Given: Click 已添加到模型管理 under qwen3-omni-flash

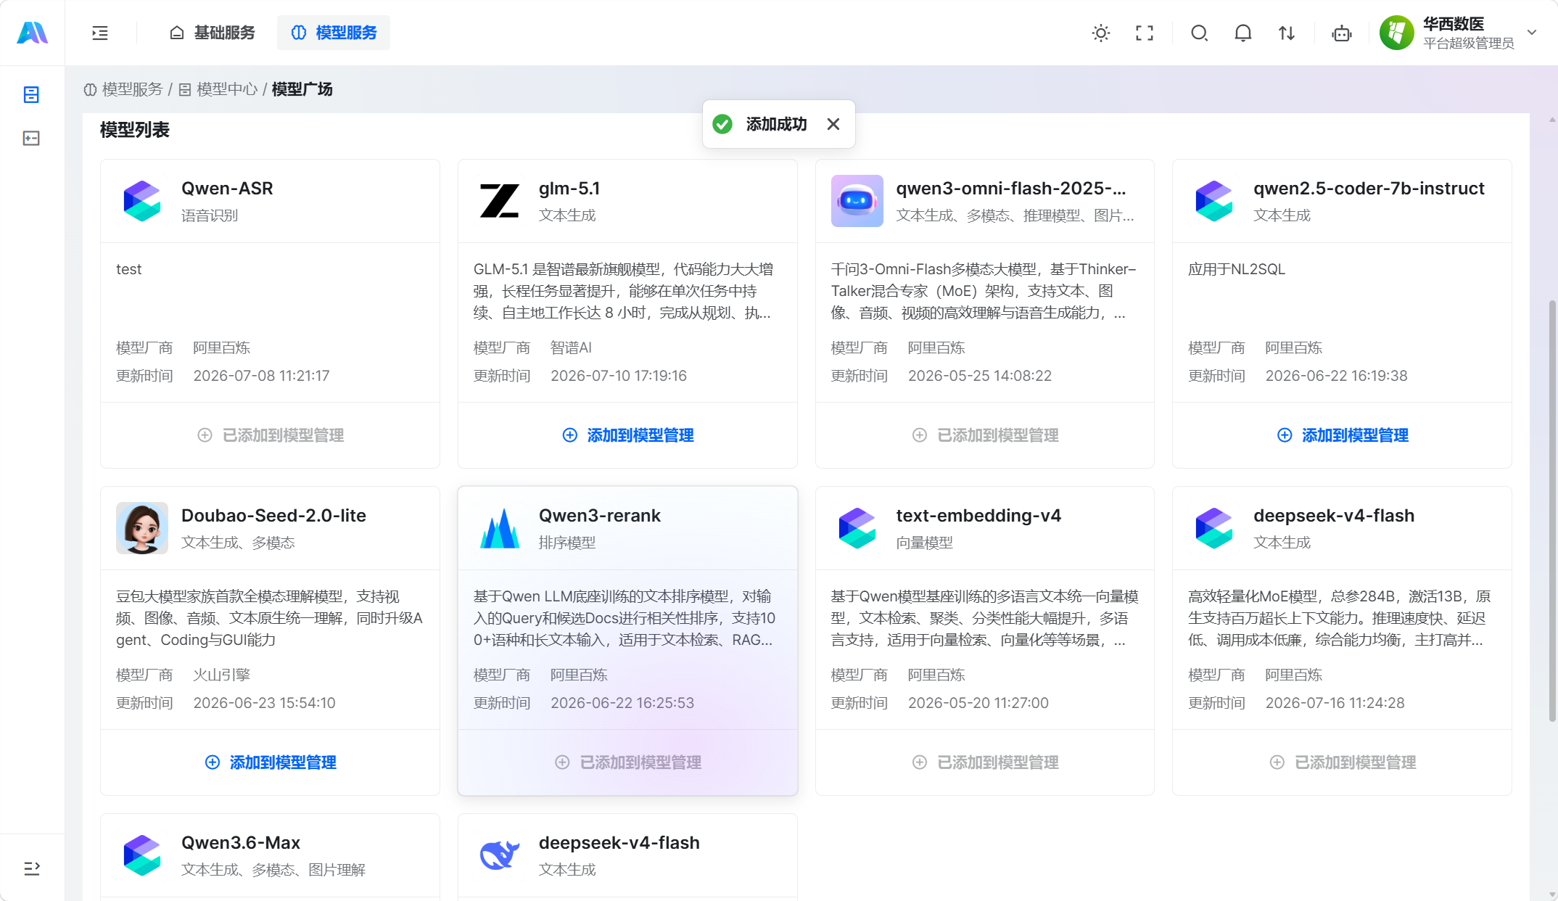Looking at the screenshot, I should point(985,435).
